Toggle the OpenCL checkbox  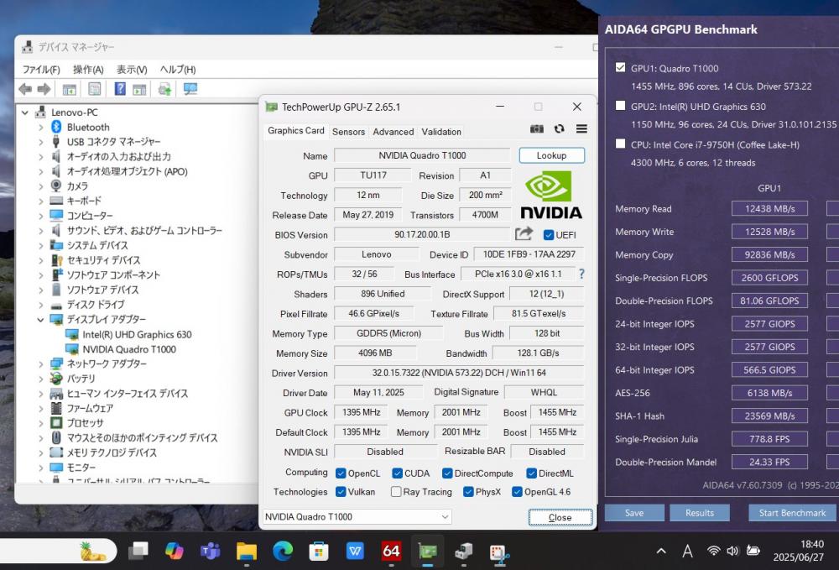tap(341, 473)
